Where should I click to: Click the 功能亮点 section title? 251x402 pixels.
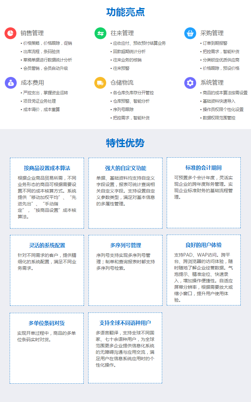[126, 12]
